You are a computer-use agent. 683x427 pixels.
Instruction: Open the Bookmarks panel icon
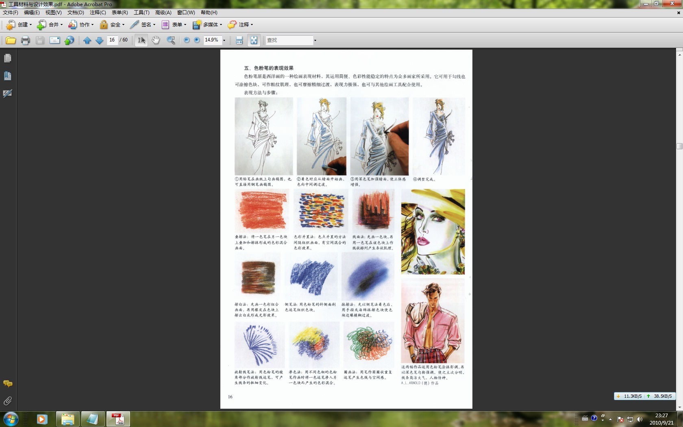pyautogui.click(x=8, y=76)
